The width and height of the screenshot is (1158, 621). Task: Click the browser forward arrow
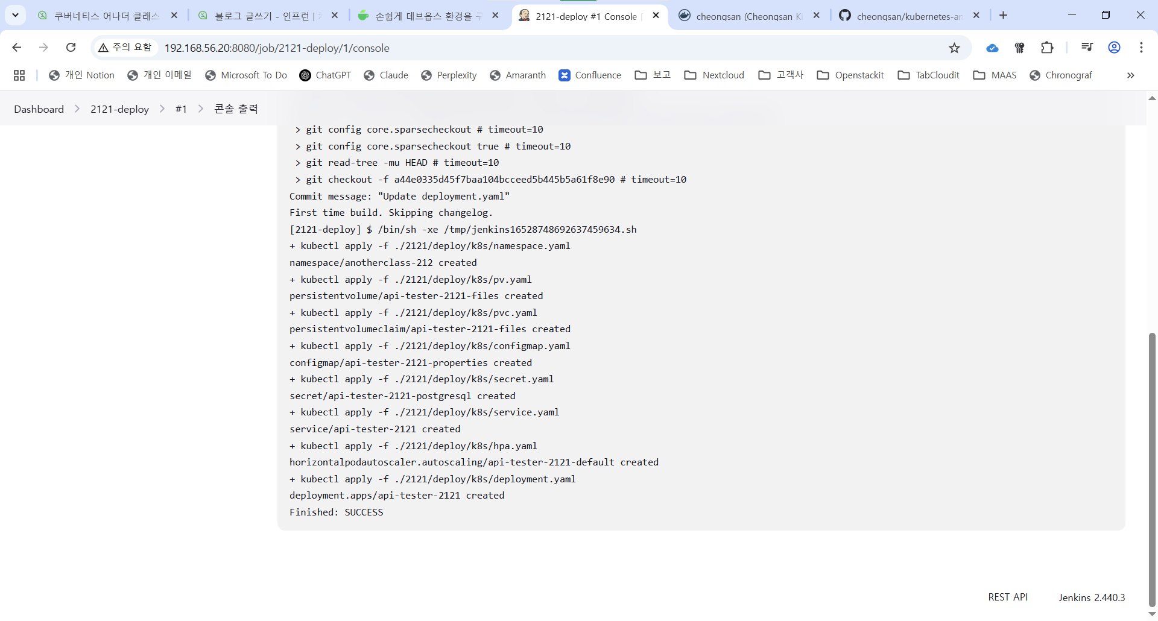tap(43, 48)
